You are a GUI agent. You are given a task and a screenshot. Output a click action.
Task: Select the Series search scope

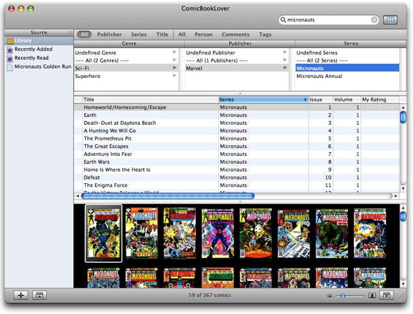click(x=139, y=34)
